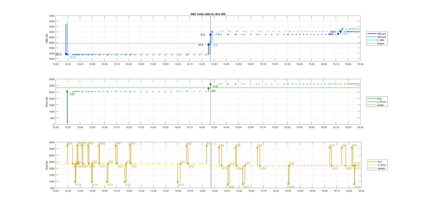
Task: Click the dark blue VBD pot1 legend line sample
Action: (x=372, y=34)
